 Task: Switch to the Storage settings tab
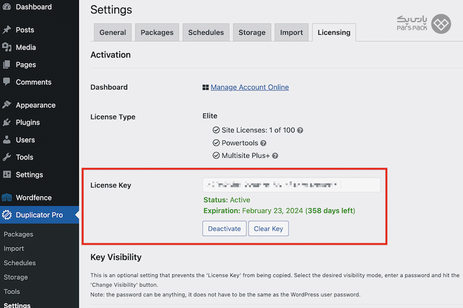(252, 32)
